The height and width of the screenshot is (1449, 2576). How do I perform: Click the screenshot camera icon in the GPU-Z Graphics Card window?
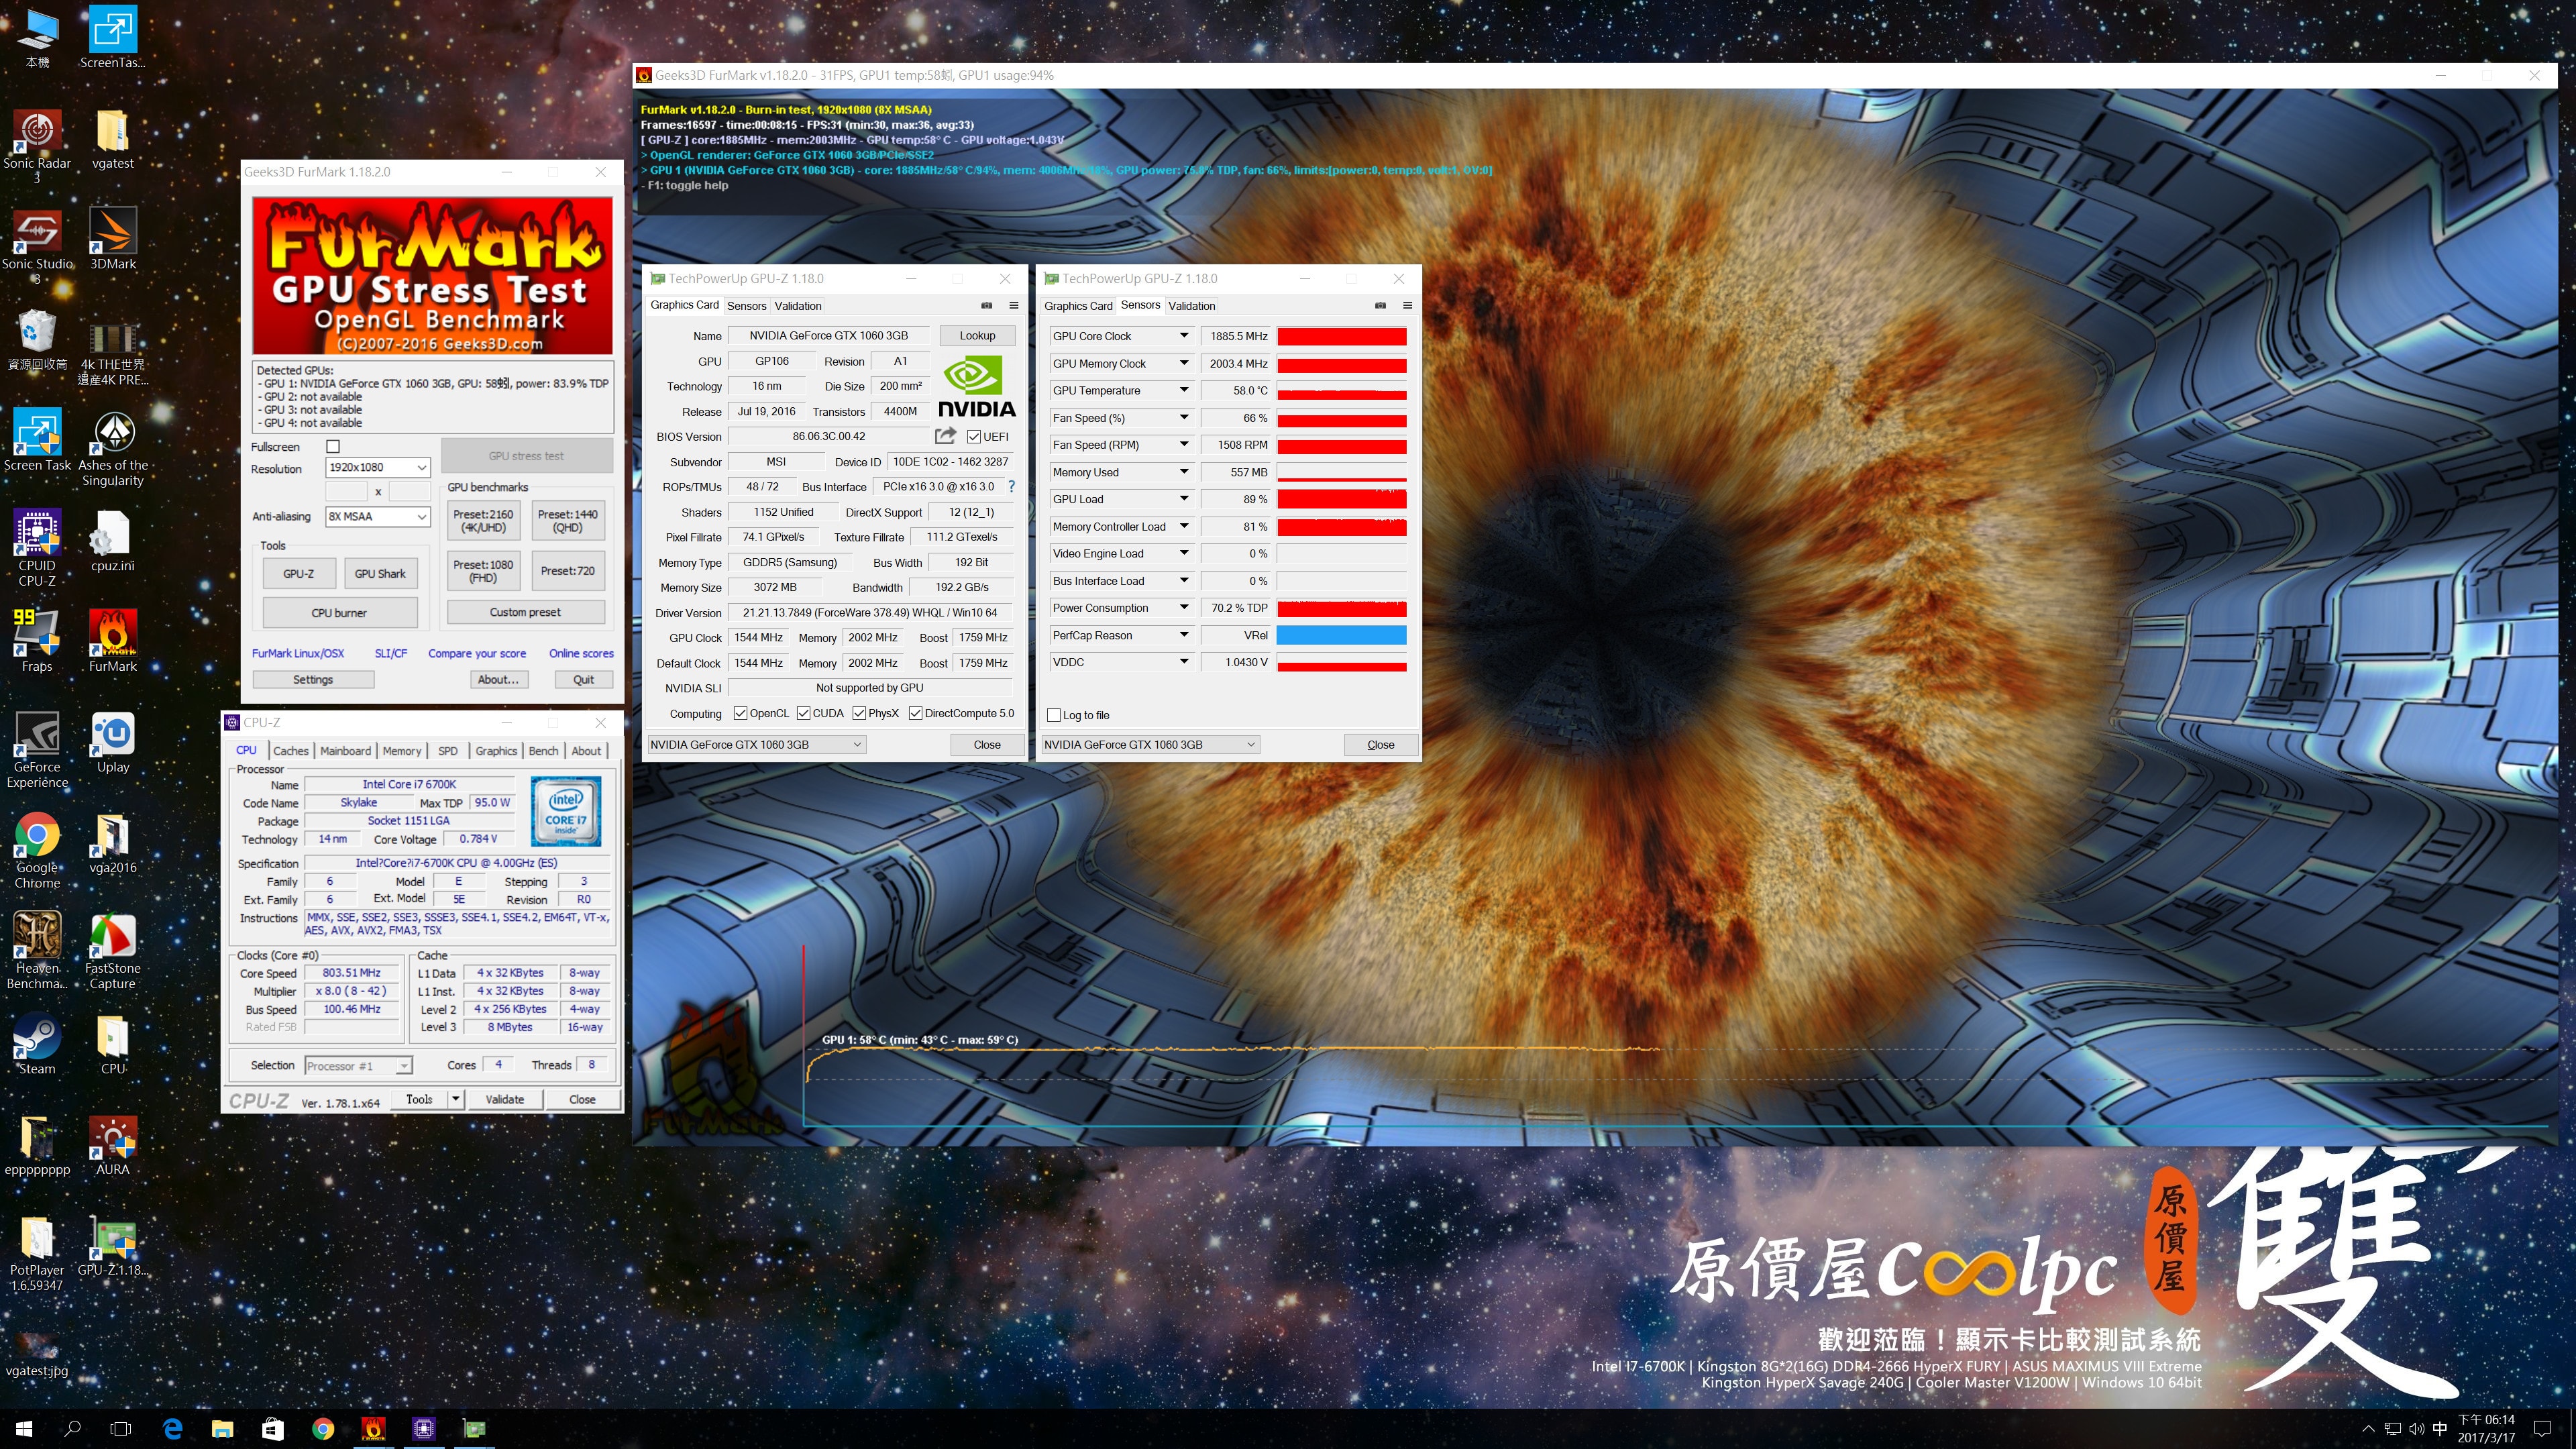tap(986, 305)
